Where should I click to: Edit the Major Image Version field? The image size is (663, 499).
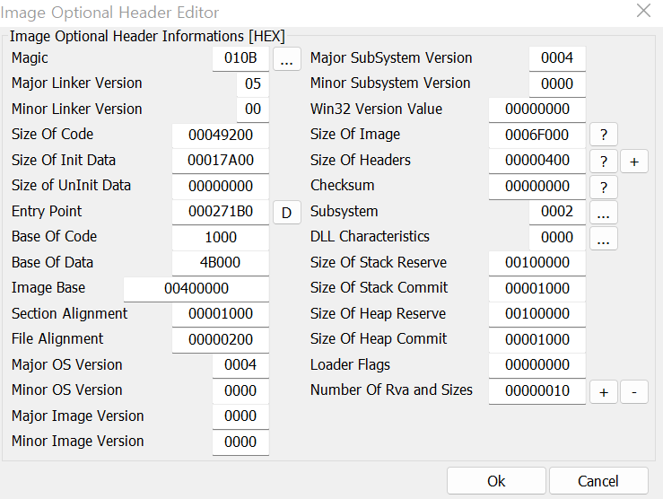tap(240, 416)
